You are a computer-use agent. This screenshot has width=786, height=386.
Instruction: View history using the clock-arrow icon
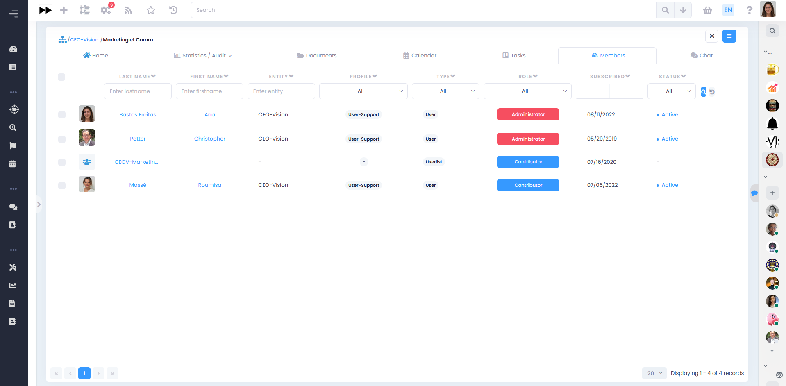pos(173,10)
